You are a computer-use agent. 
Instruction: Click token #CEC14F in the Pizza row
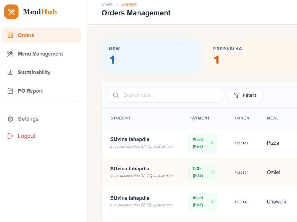[241, 143]
